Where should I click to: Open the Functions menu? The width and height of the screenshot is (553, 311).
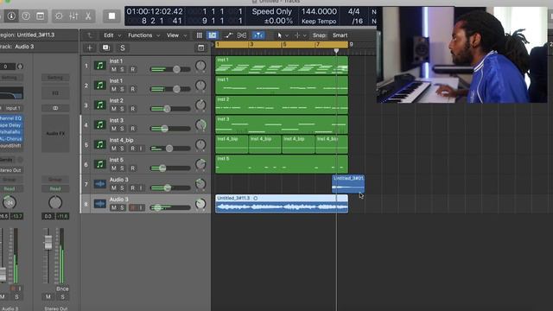143,35
